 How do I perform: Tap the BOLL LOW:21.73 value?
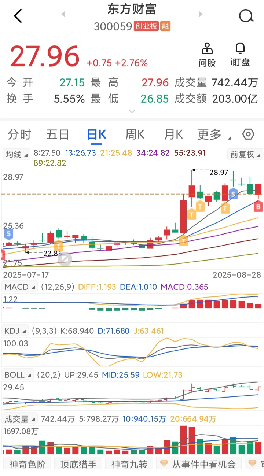pyautogui.click(x=162, y=375)
